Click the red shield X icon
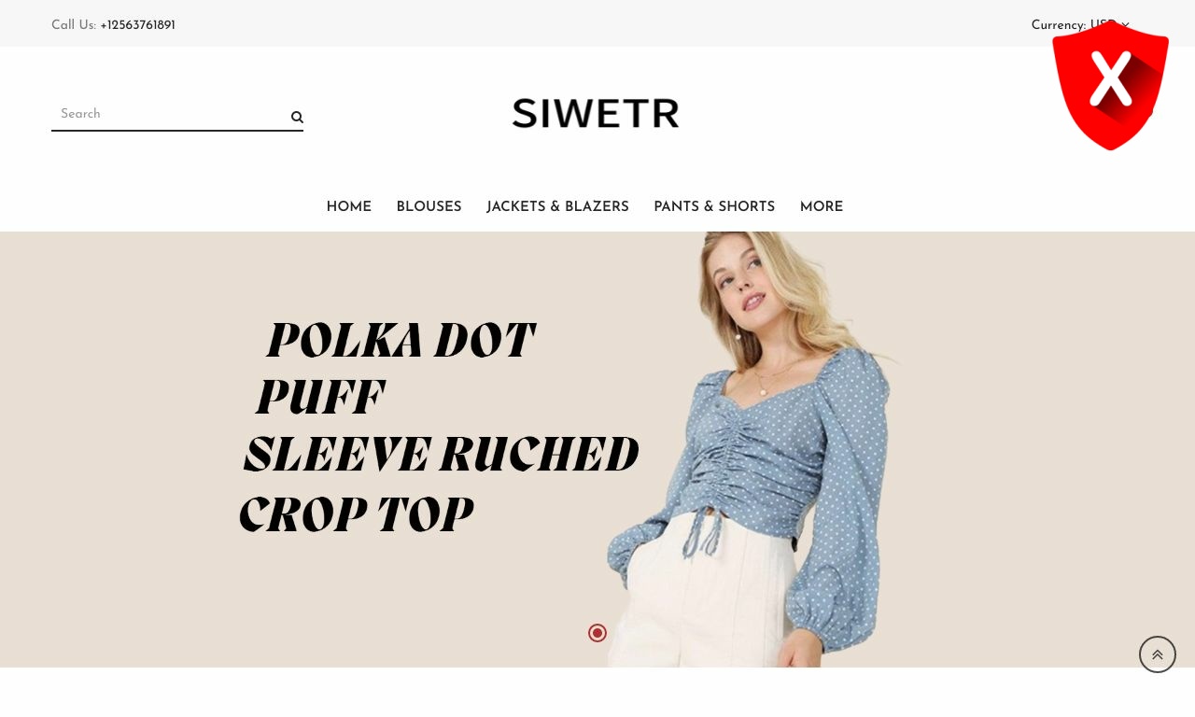The width and height of the screenshot is (1195, 717). (x=1110, y=85)
